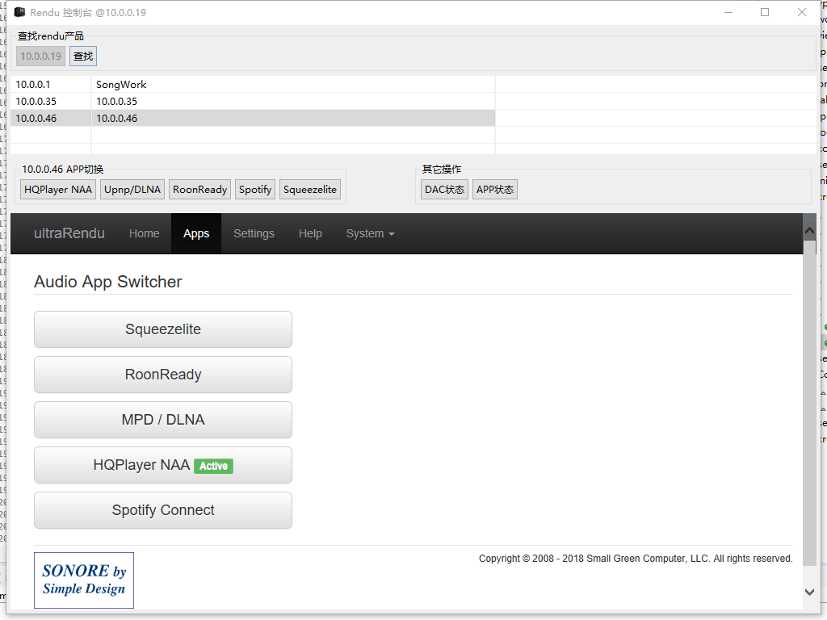The image size is (827, 620).
Task: Select the 10.0.0.1 IP cell
Action: coord(51,84)
